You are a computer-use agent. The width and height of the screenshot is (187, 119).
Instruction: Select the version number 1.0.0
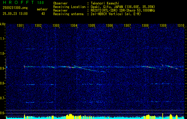point(40,3)
